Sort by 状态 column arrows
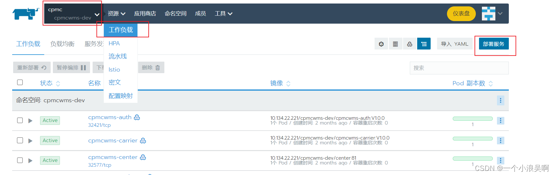The width and height of the screenshot is (554, 175). 58,84
